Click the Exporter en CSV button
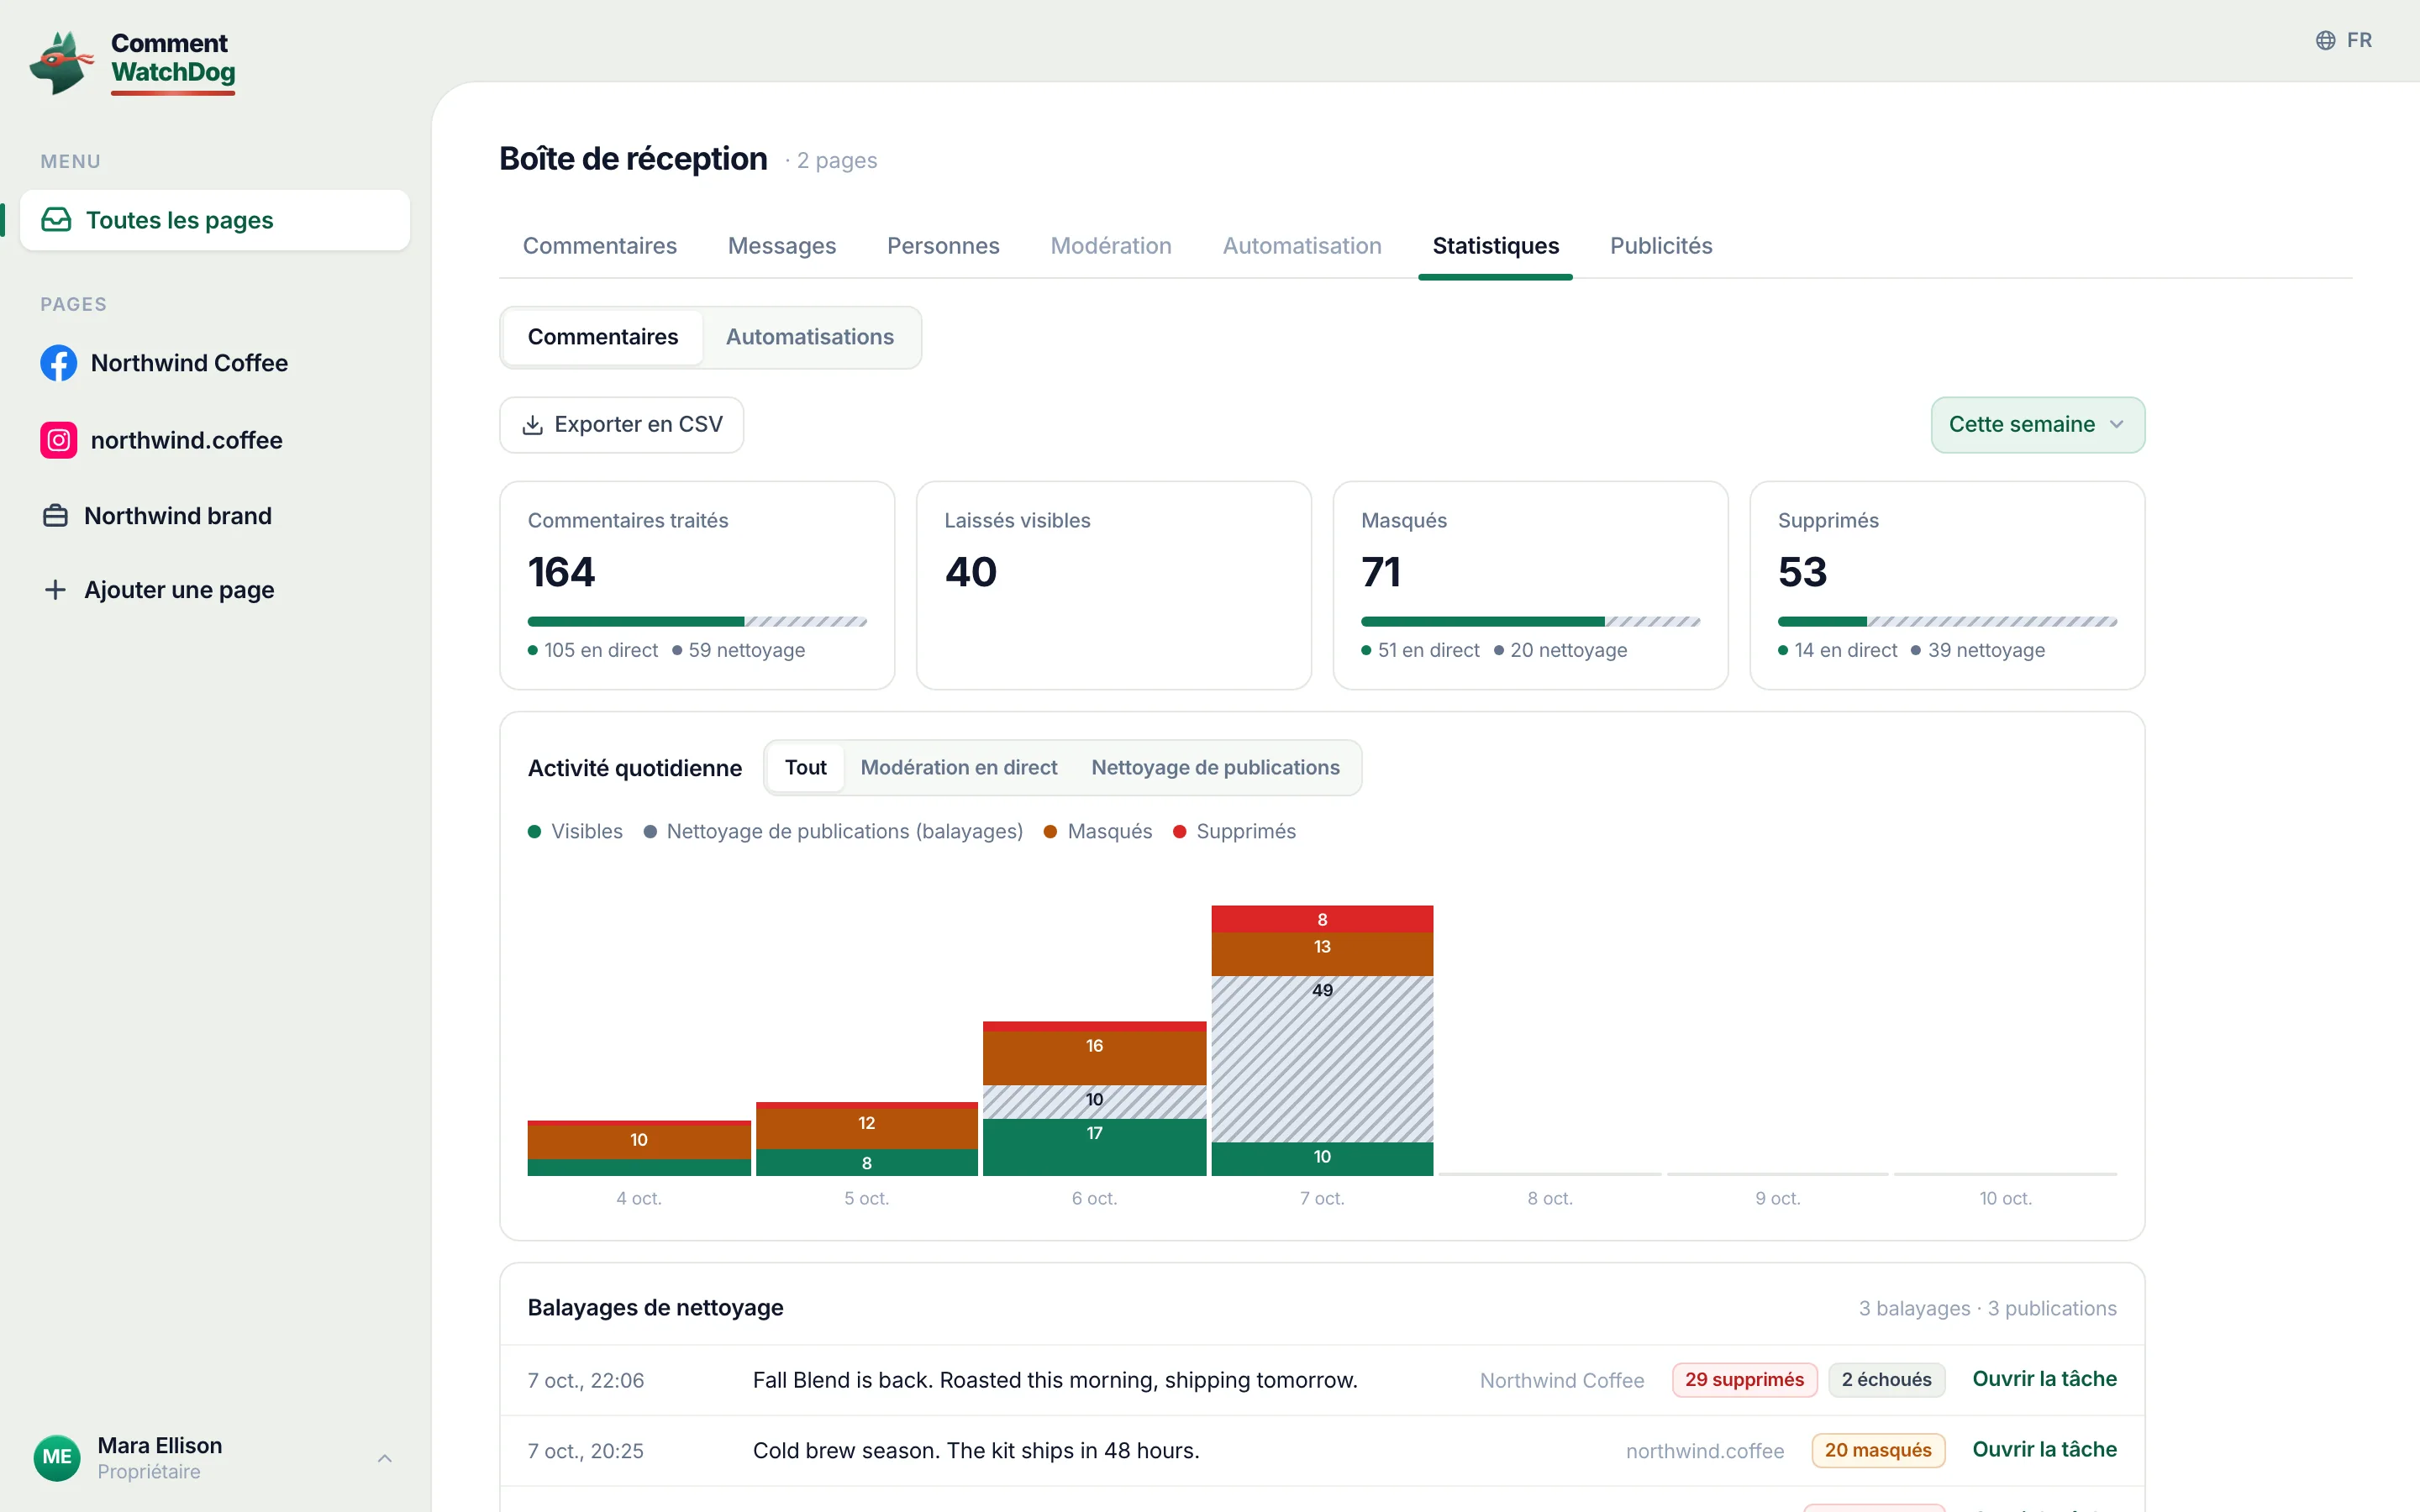 [x=621, y=425]
